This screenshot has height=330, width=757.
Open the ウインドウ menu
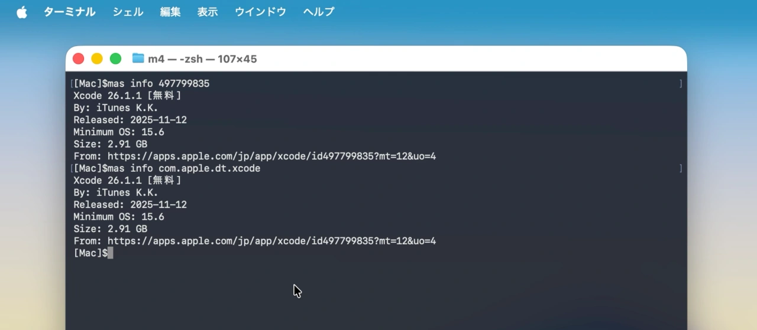click(260, 12)
